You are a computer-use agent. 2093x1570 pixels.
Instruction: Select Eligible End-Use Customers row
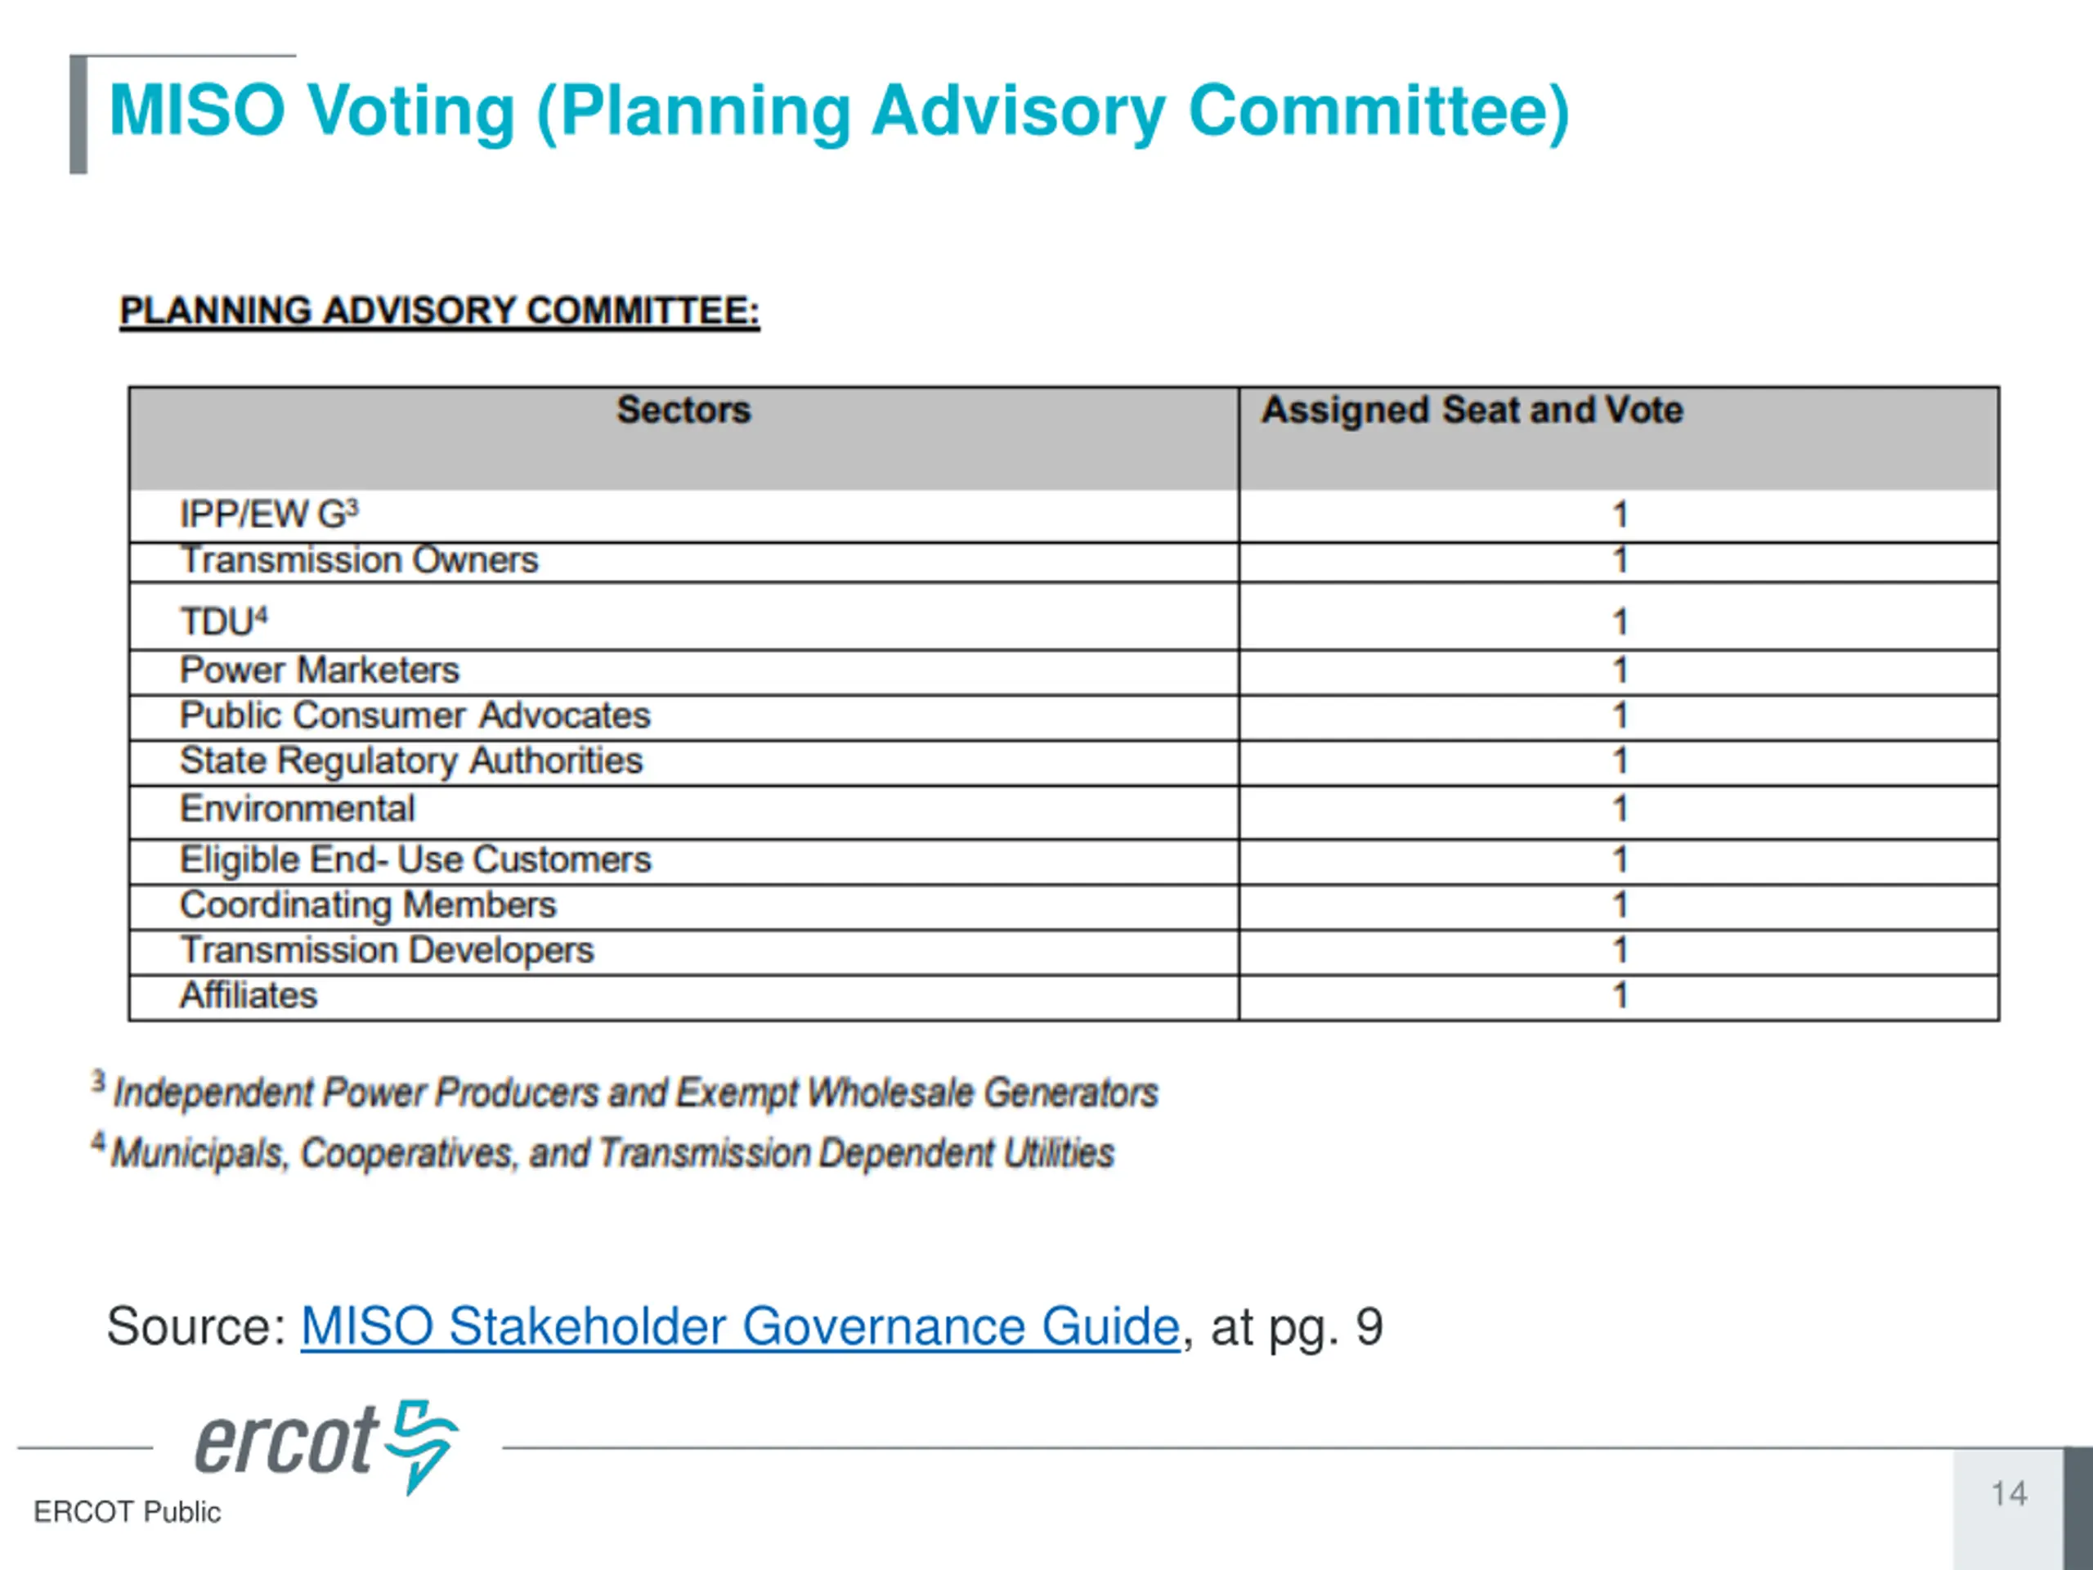[1064, 862]
